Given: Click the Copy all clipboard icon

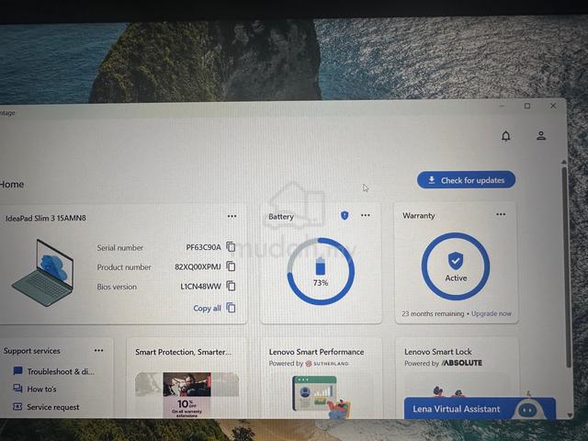Looking at the screenshot, I should pyautogui.click(x=231, y=308).
